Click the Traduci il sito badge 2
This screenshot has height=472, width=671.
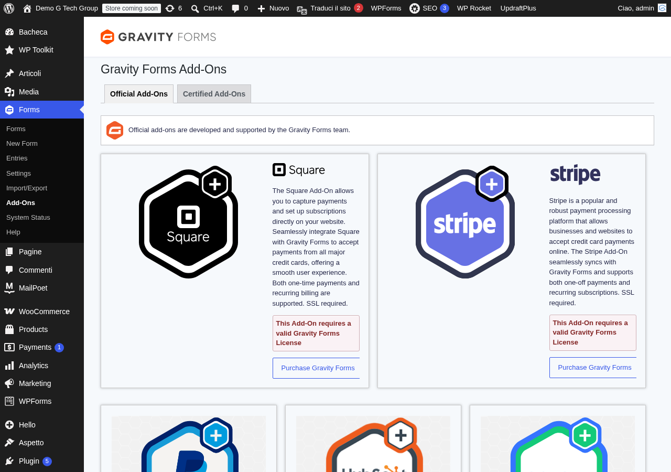[359, 8]
